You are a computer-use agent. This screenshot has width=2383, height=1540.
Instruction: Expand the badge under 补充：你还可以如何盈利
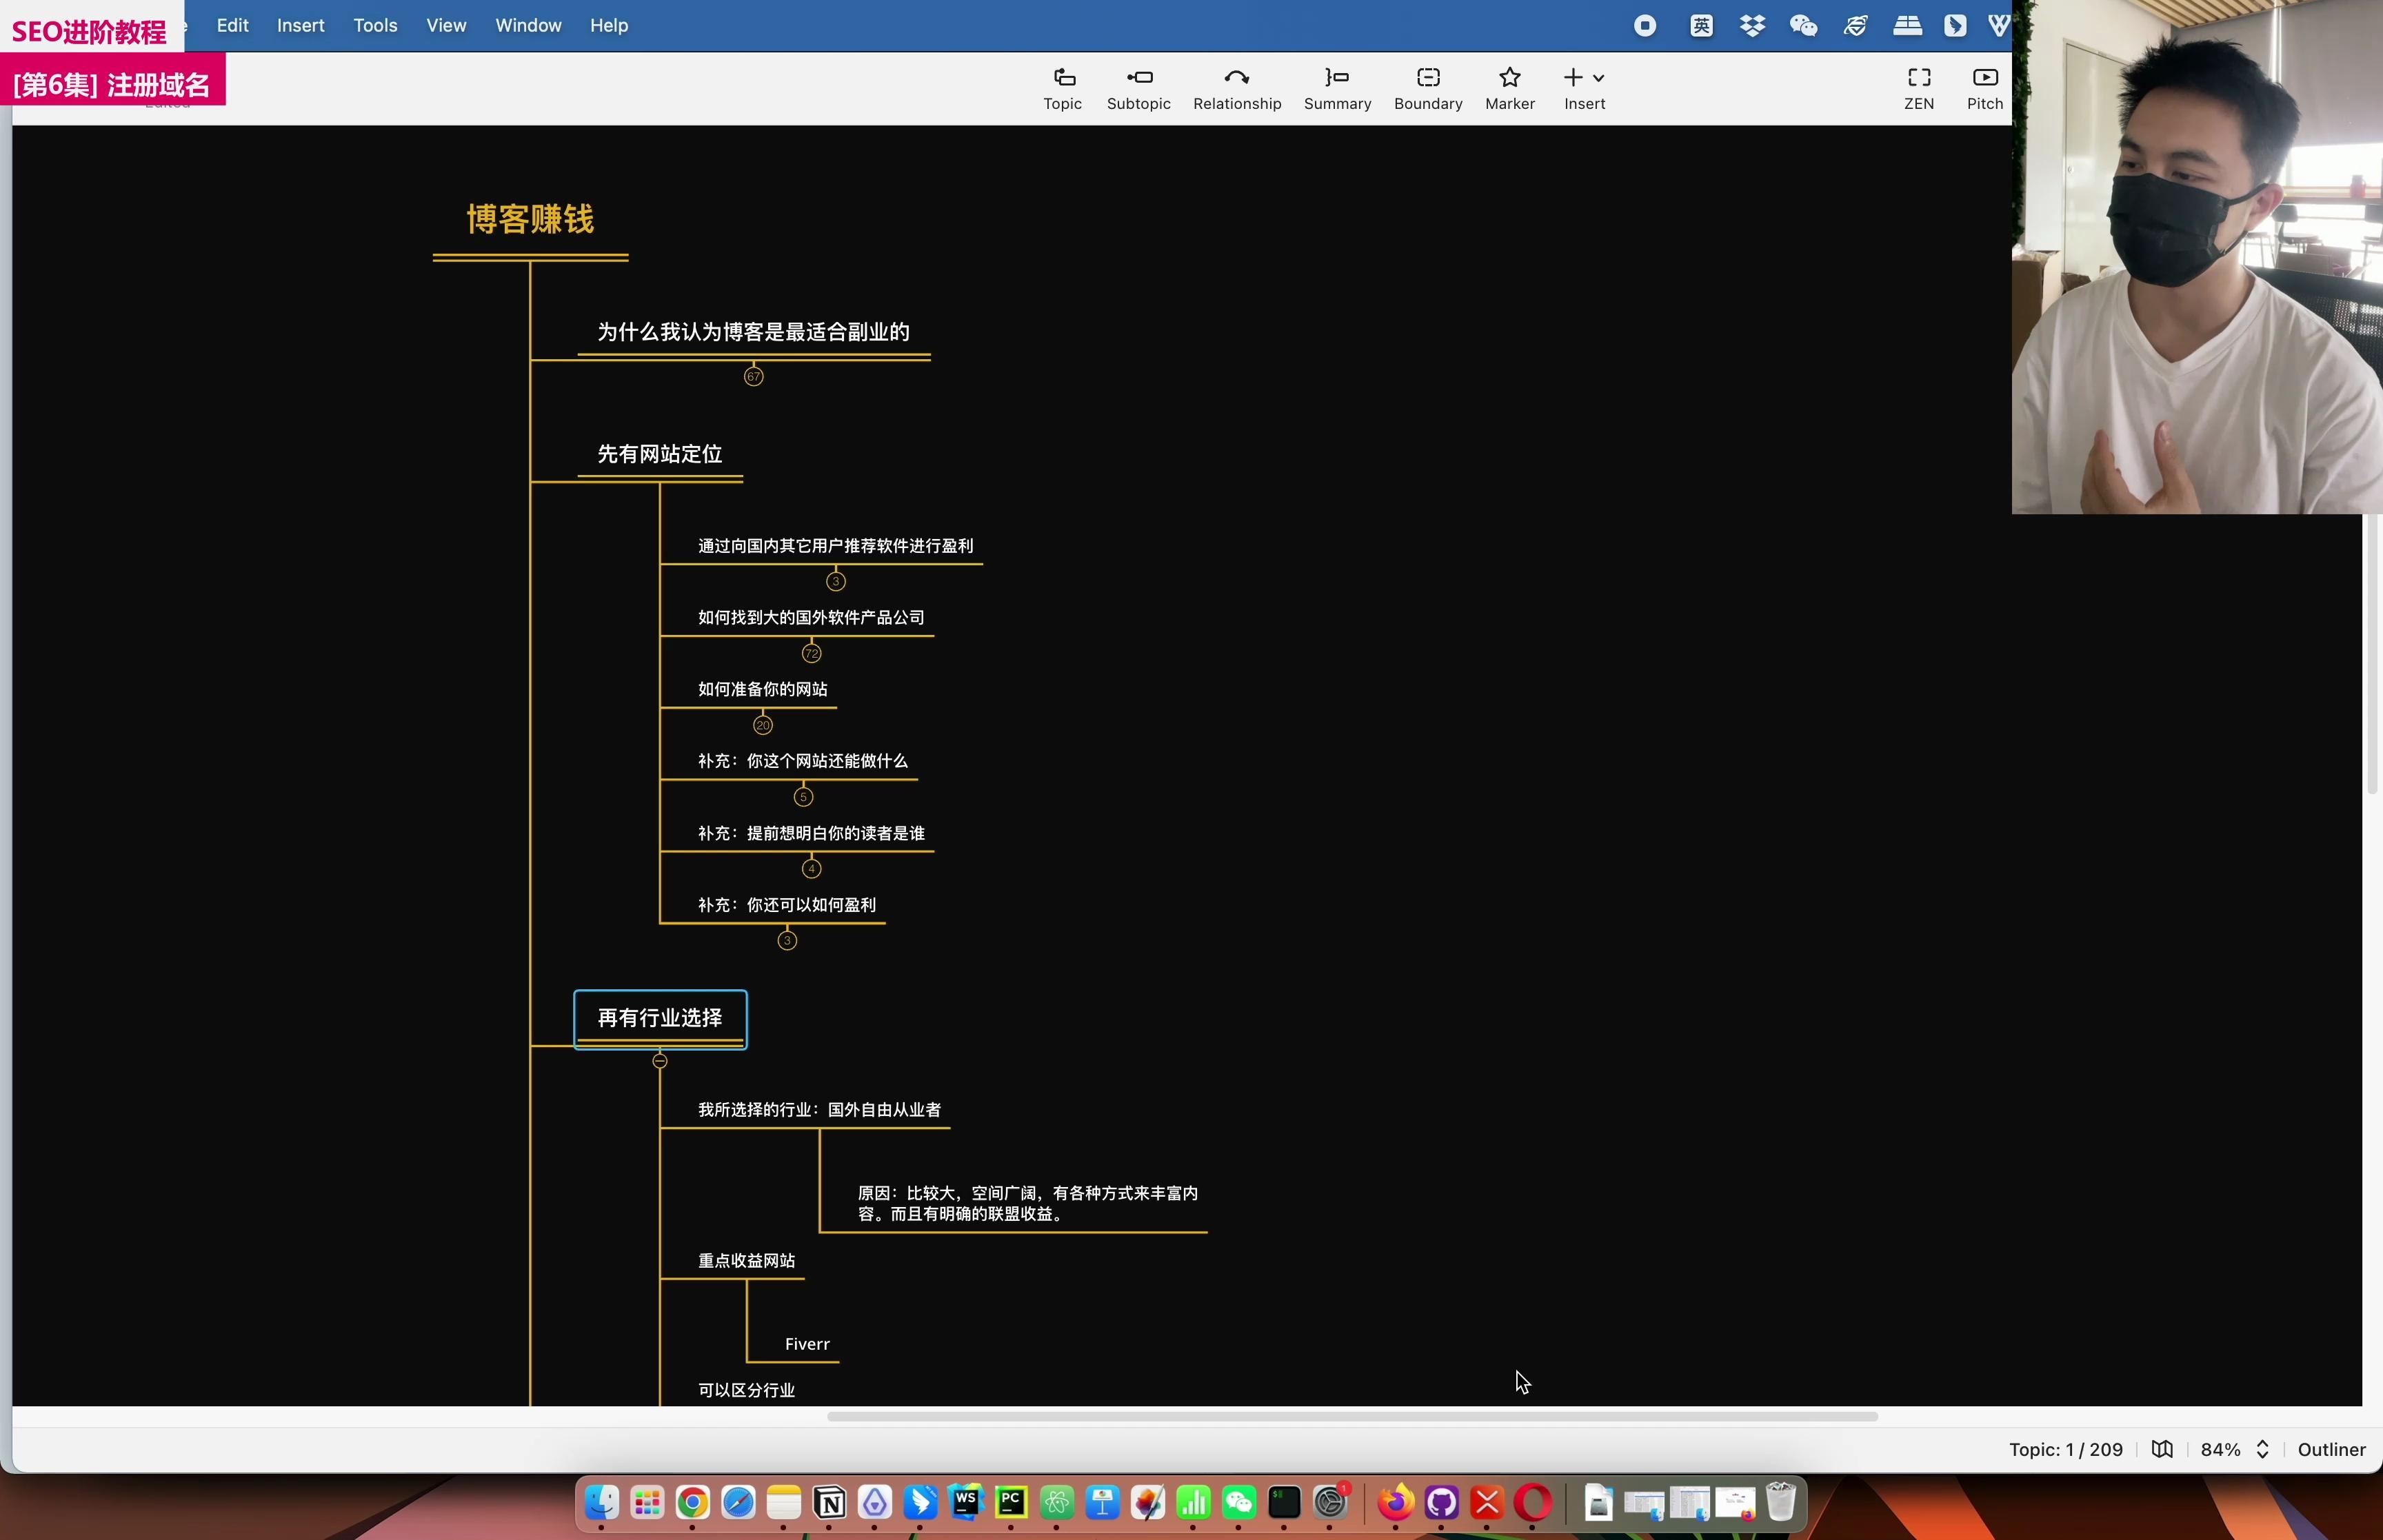[x=787, y=941]
